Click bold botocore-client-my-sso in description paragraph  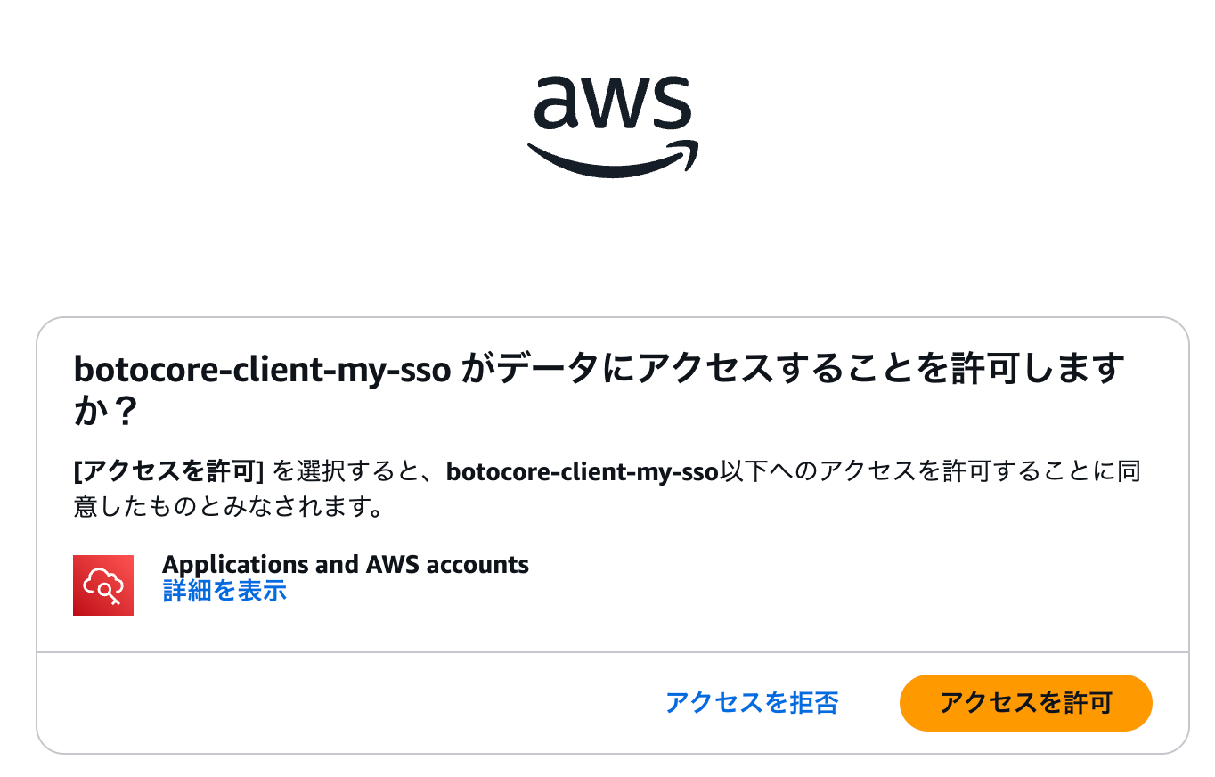[x=583, y=471]
